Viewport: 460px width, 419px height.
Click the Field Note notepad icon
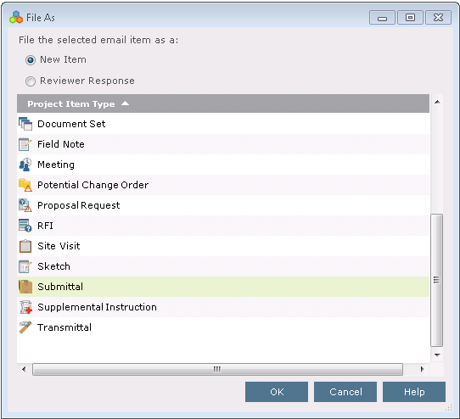[x=25, y=144]
